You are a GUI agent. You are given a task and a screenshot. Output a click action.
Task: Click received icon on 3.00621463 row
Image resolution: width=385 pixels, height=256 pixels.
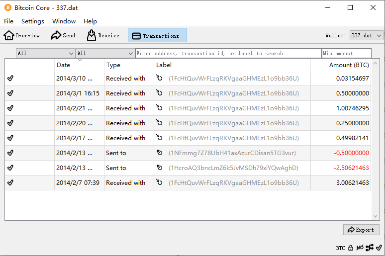coord(160,183)
